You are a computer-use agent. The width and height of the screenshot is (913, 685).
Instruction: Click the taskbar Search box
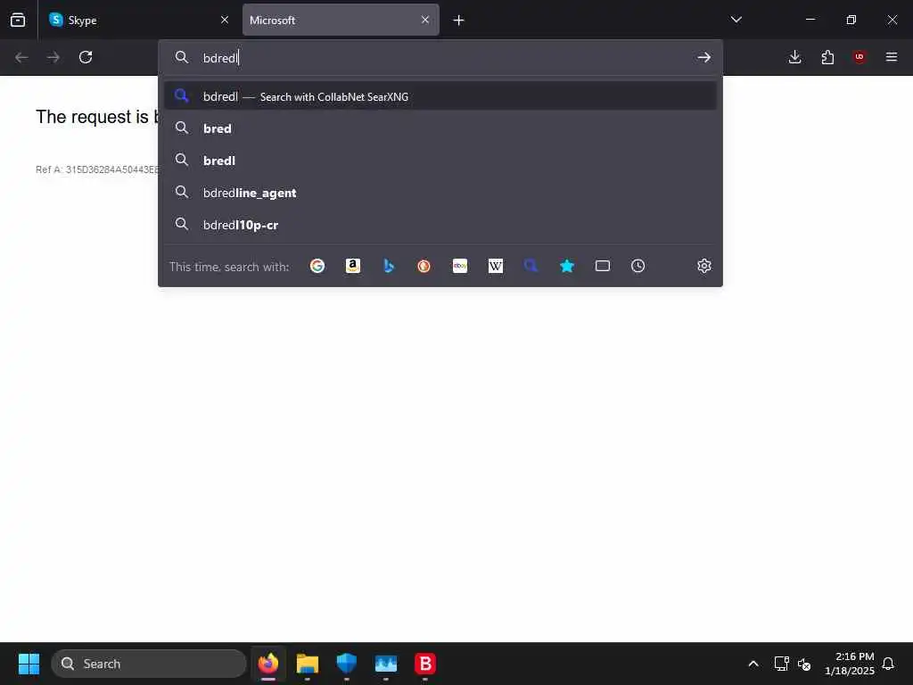click(x=149, y=664)
